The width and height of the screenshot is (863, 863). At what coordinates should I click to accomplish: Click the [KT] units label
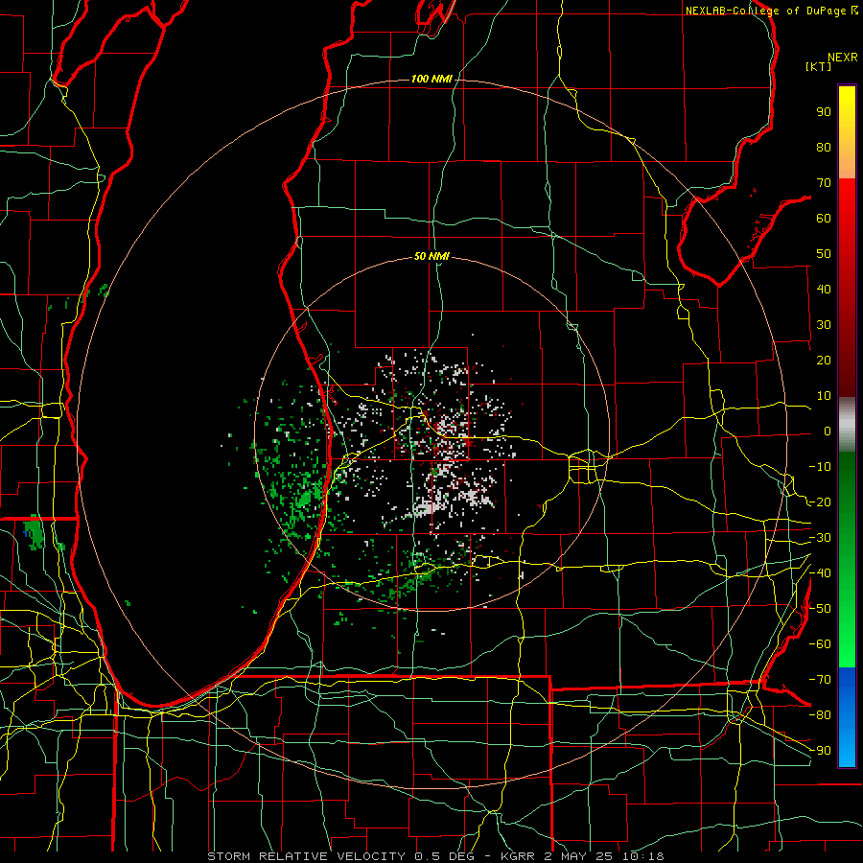819,67
